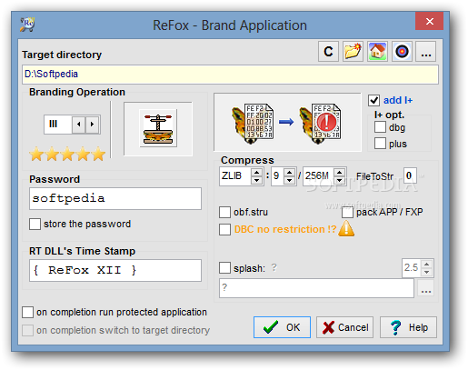The image size is (468, 370).
Task: Open the folder browse icon
Action: coord(353,52)
